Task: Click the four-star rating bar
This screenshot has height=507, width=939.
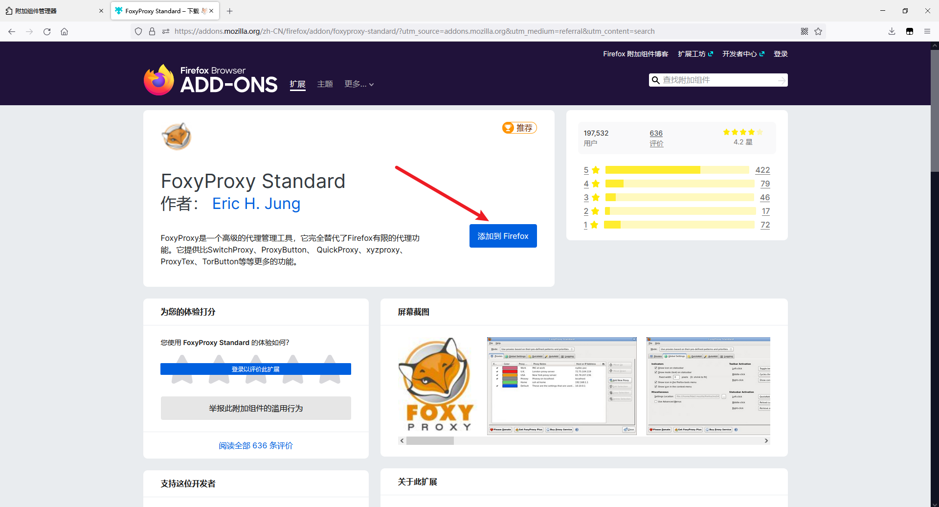Action: pyautogui.click(x=680, y=184)
